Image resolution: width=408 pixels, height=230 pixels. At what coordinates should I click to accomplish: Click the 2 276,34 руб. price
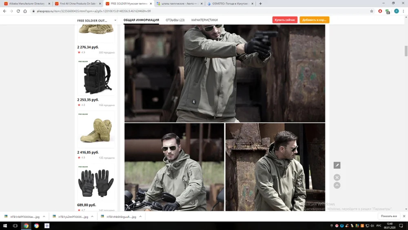point(88,47)
